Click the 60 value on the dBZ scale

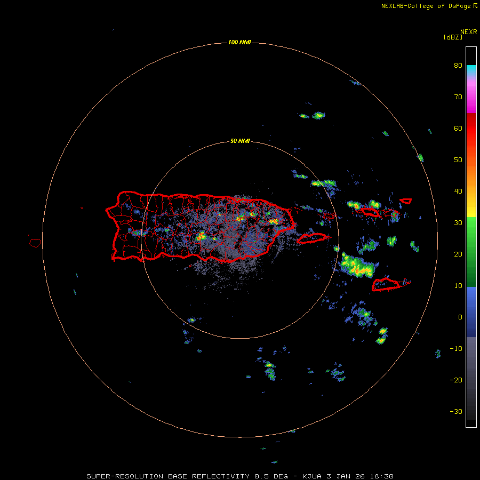(458, 129)
